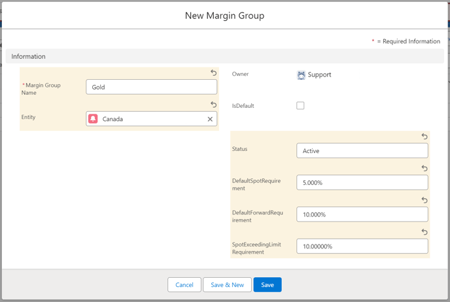
Task: Clear the Canada entity selection
Action: (210, 119)
